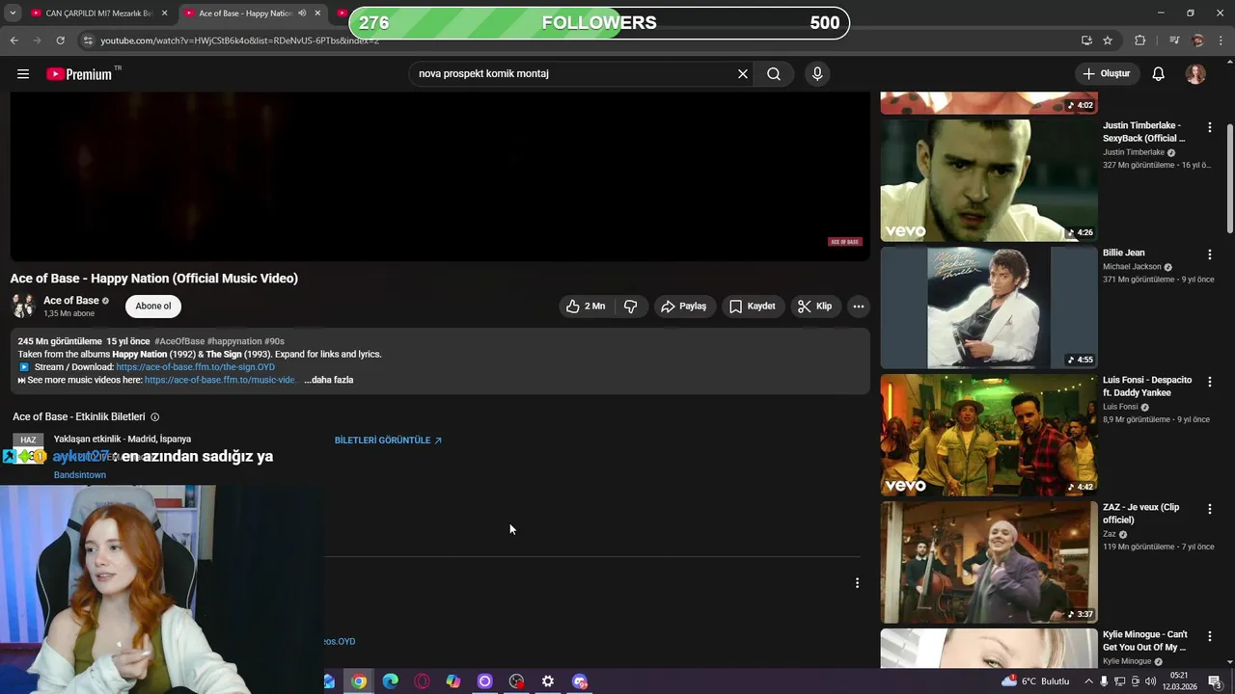Show hidden system tray icons
1235x694 pixels.
click(x=1088, y=681)
